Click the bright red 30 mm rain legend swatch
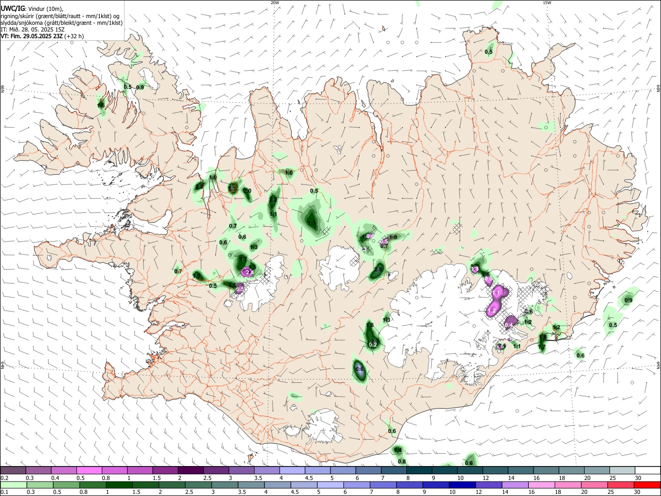The image size is (661, 496). click(x=647, y=485)
